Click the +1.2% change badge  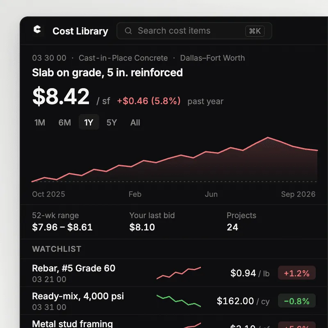pos(296,273)
